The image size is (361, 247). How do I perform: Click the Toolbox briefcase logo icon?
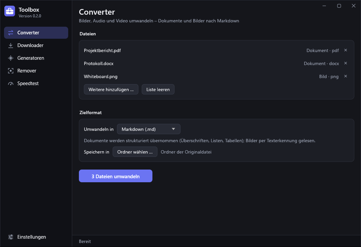click(x=10, y=11)
